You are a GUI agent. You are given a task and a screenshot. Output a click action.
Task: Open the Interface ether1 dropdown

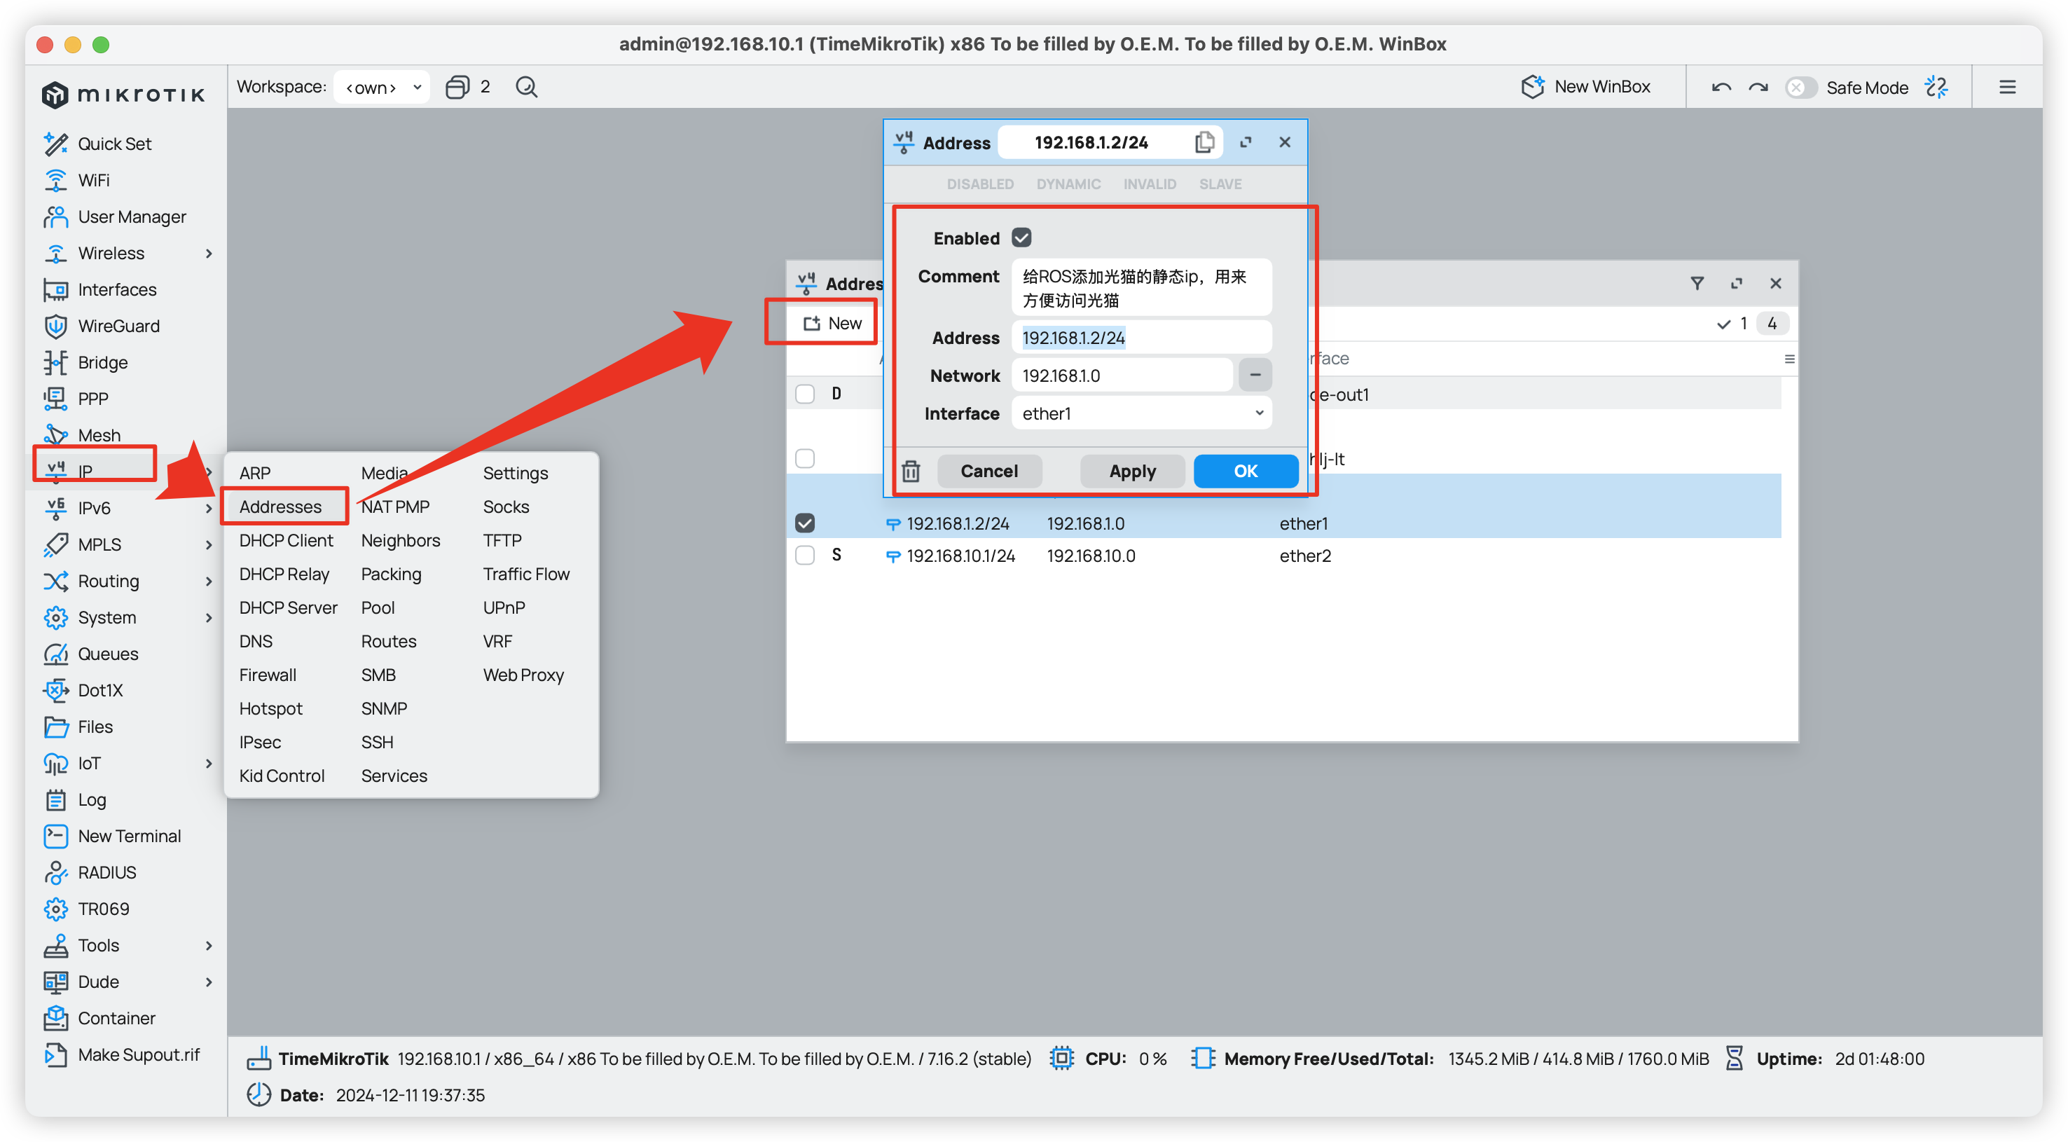click(1140, 413)
